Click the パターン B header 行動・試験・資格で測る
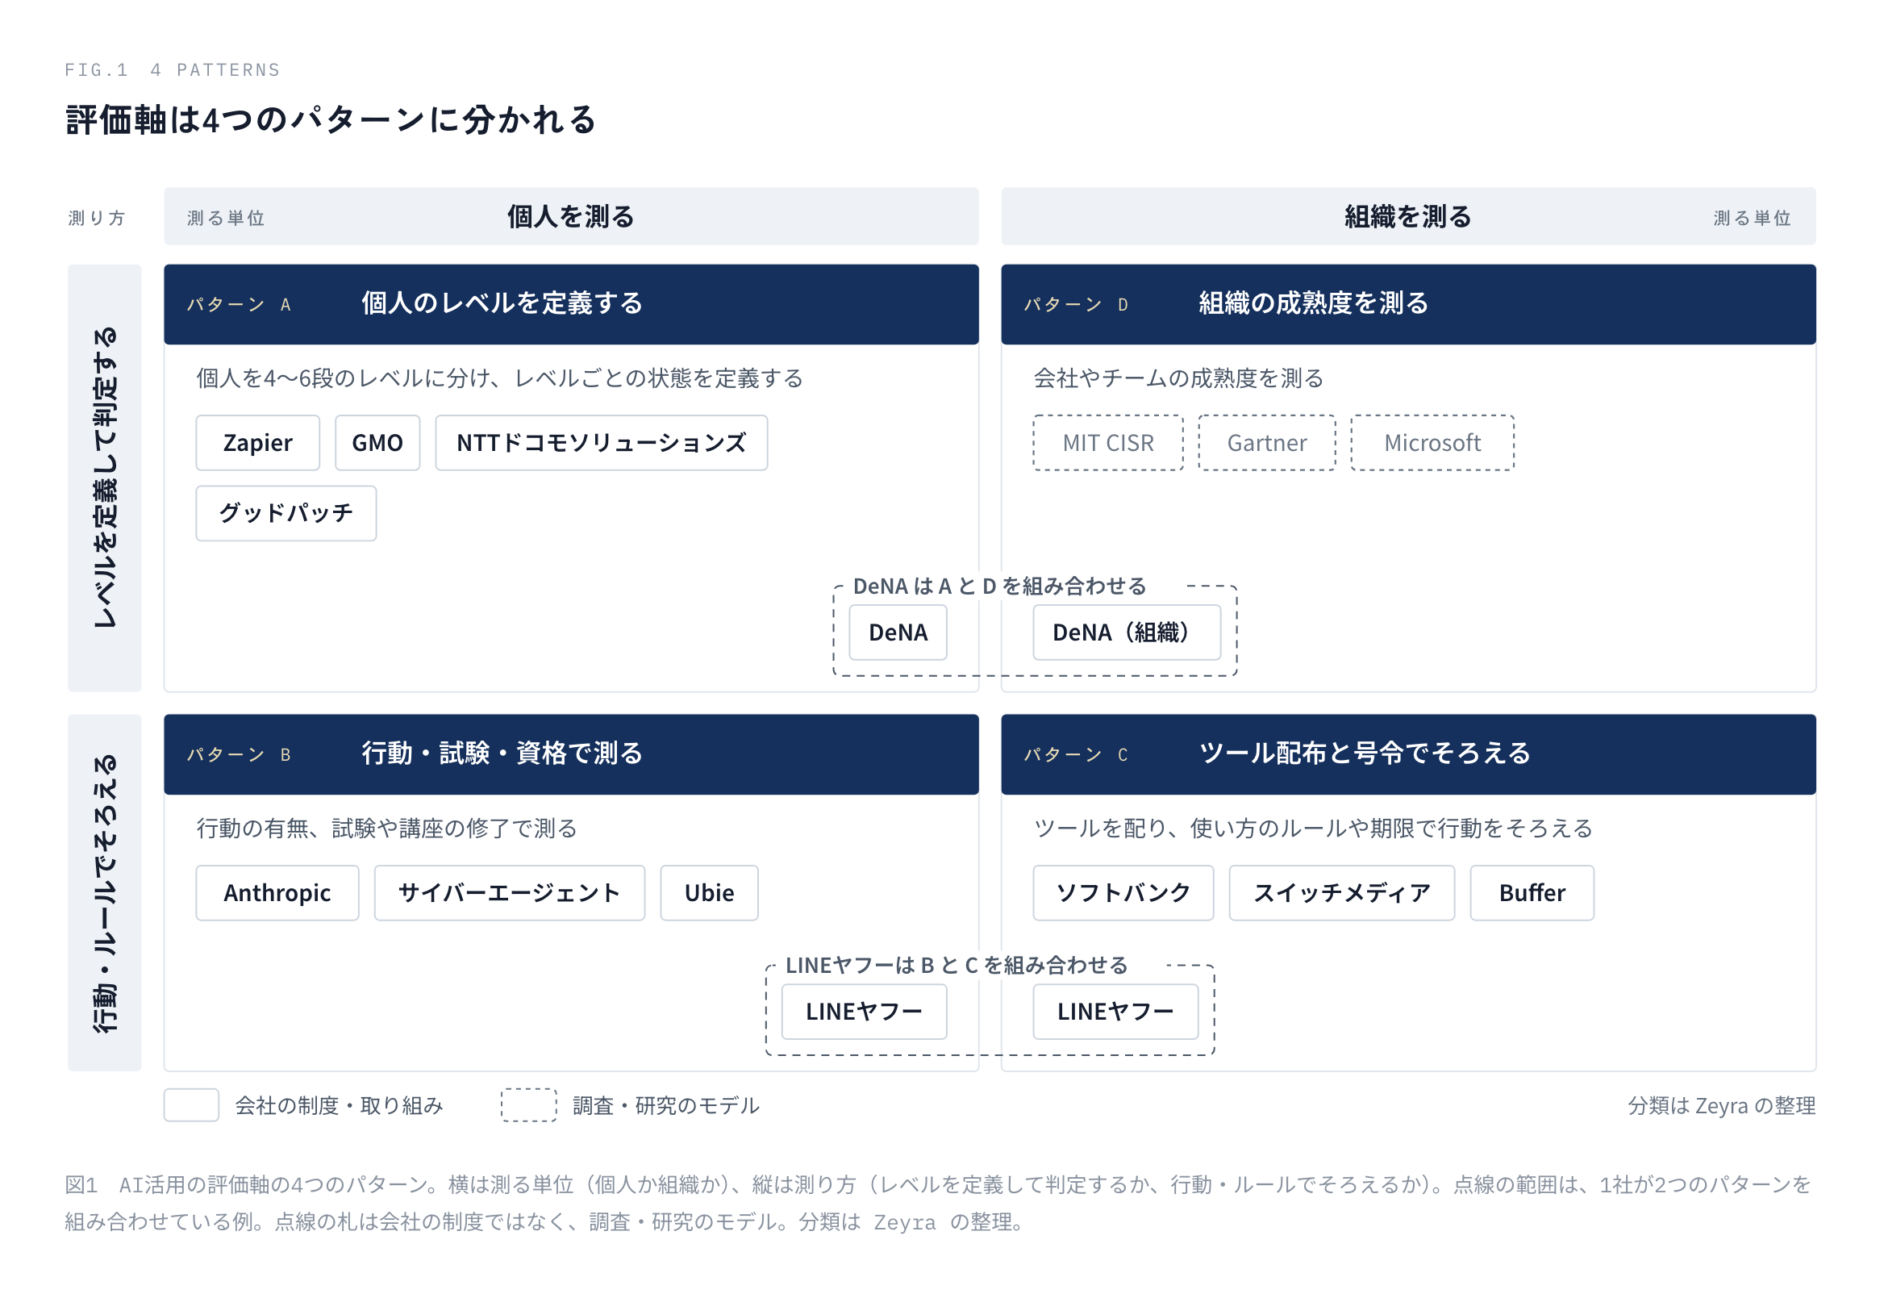This screenshot has height=1294, width=1884. point(572,755)
